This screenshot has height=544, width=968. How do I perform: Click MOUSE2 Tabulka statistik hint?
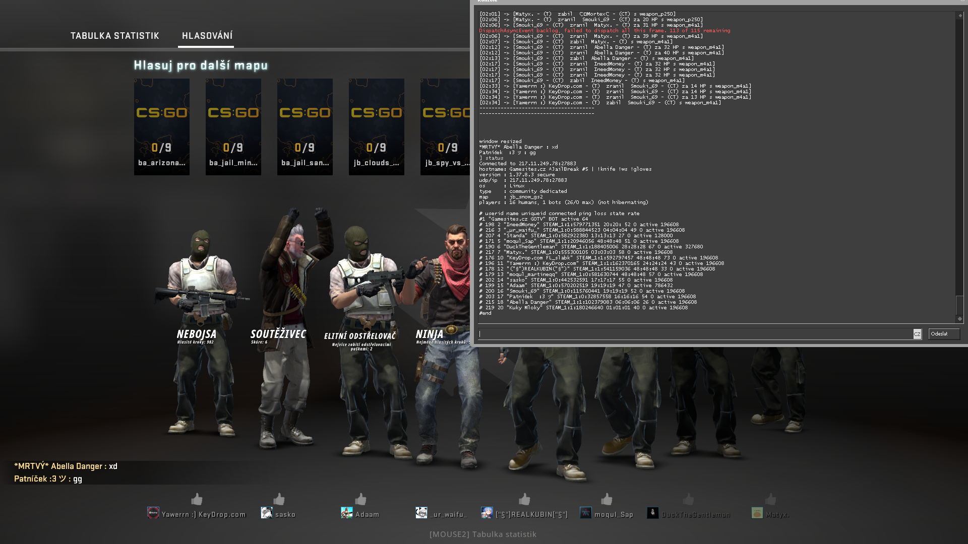(482, 534)
